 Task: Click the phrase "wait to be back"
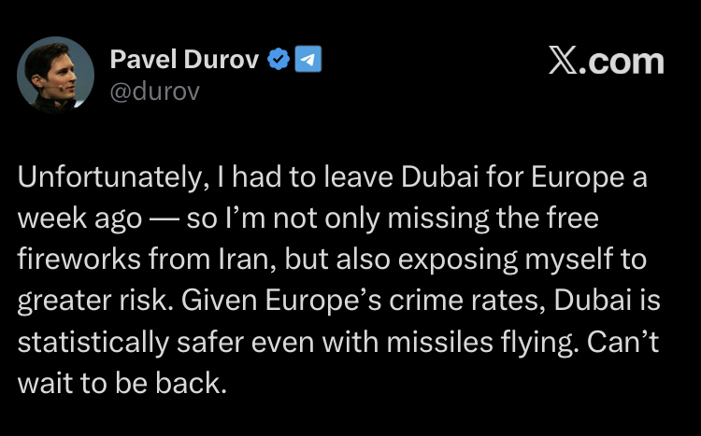pyautogui.click(x=122, y=384)
